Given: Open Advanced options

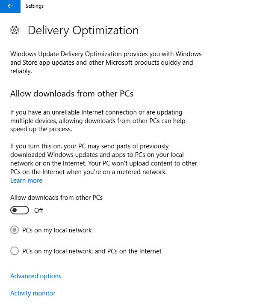Looking at the screenshot, I should (x=36, y=276).
